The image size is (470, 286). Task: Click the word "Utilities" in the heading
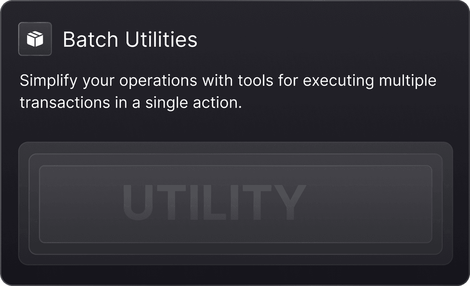coord(161,40)
